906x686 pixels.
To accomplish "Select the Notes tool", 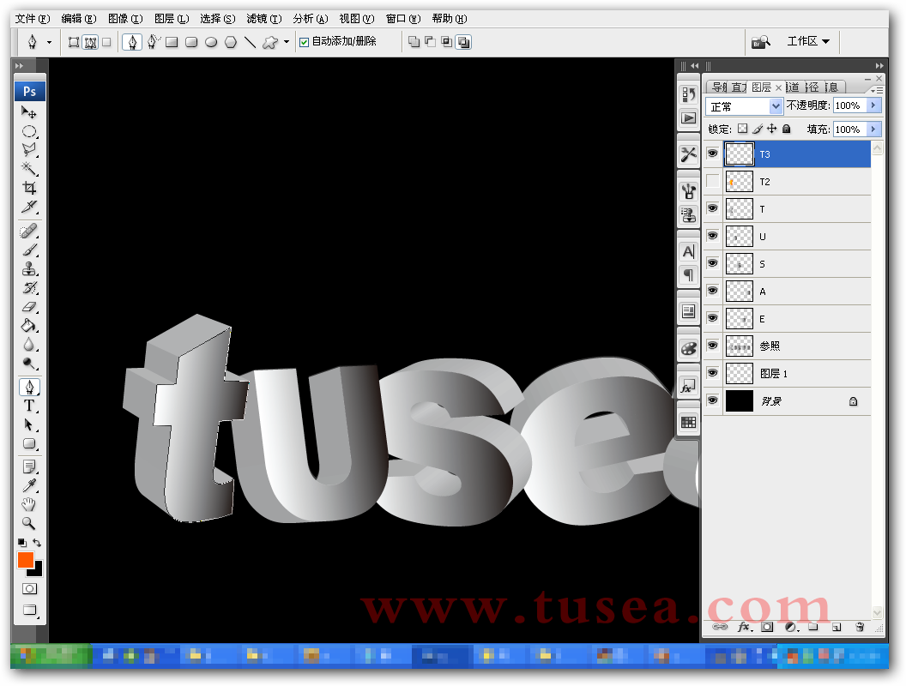I will click(29, 466).
